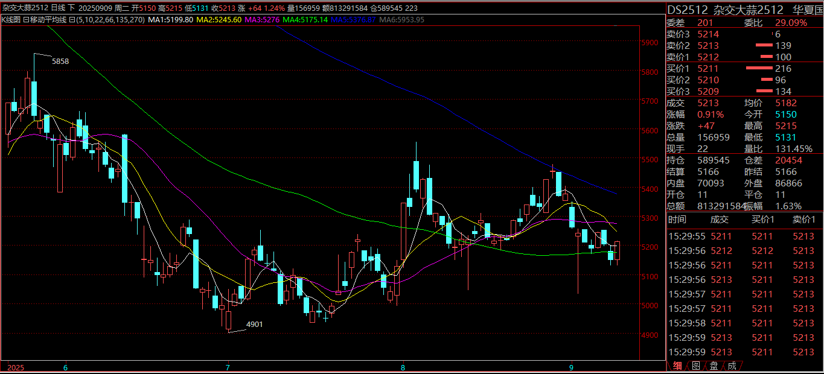Click the green MA4:5175.14 label
The image size is (824, 374).
click(305, 19)
